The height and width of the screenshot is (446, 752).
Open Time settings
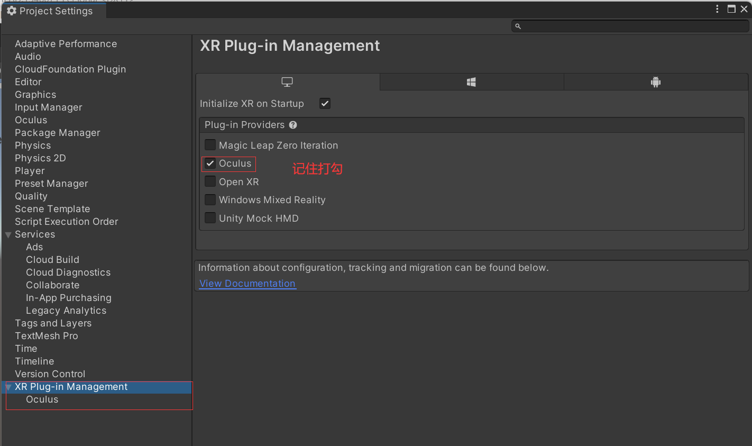pyautogui.click(x=26, y=349)
